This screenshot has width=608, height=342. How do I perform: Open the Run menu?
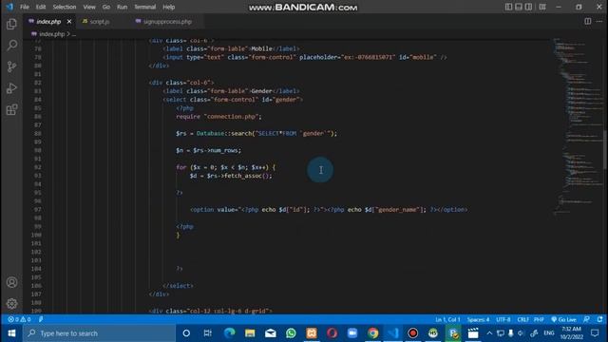123,7
